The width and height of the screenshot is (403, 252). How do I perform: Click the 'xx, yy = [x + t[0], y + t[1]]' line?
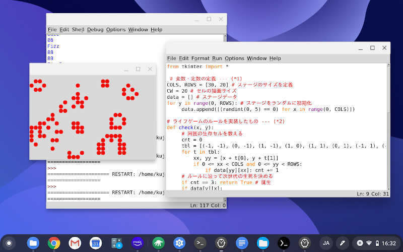[x=236, y=158]
